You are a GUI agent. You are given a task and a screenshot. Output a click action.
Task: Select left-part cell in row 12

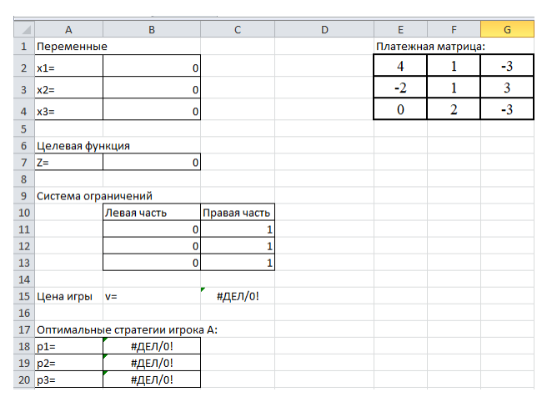coord(152,246)
